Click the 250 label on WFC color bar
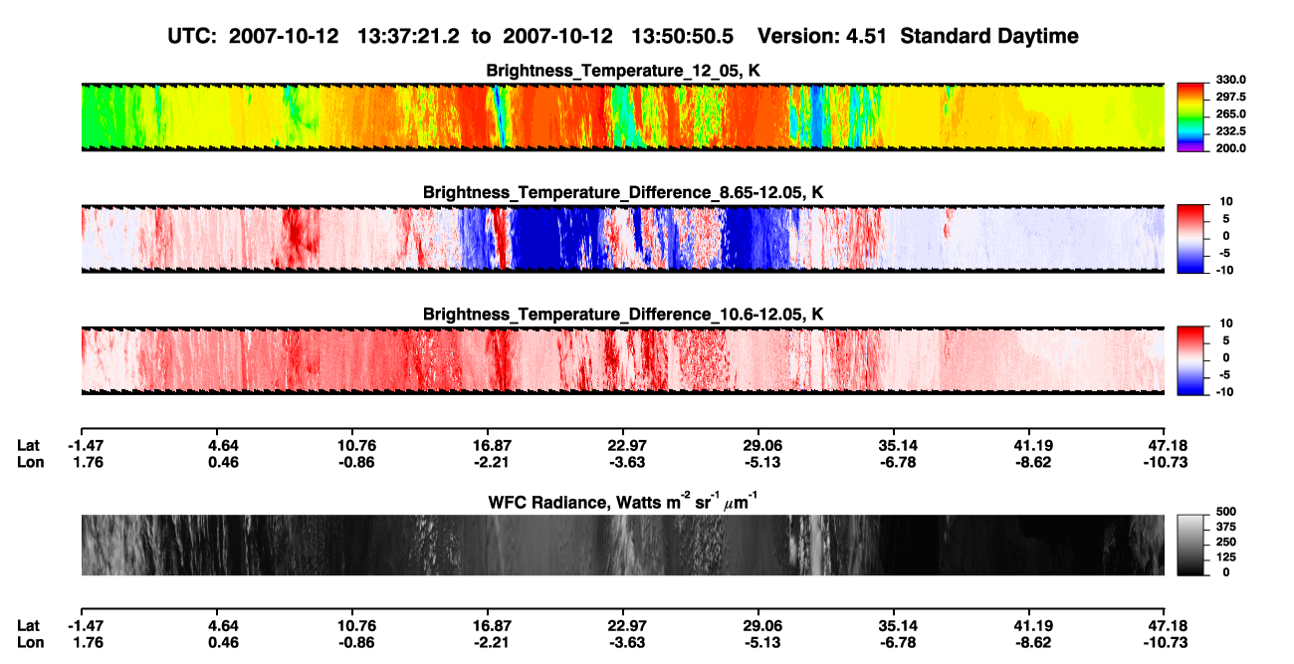 pos(1225,544)
